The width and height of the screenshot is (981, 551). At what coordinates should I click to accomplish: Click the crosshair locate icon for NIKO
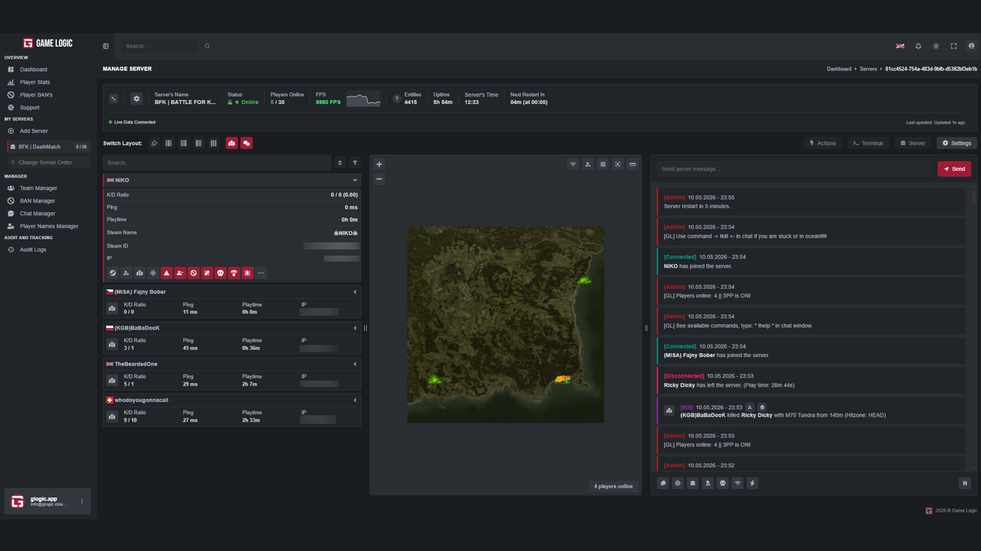[153, 273]
